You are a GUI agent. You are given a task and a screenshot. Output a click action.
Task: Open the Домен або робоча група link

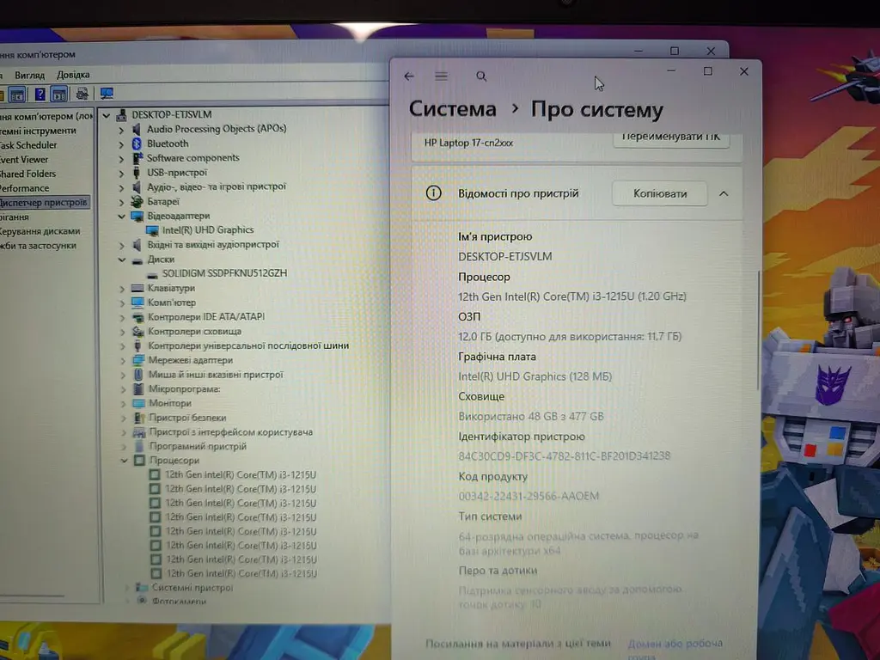coord(675,648)
